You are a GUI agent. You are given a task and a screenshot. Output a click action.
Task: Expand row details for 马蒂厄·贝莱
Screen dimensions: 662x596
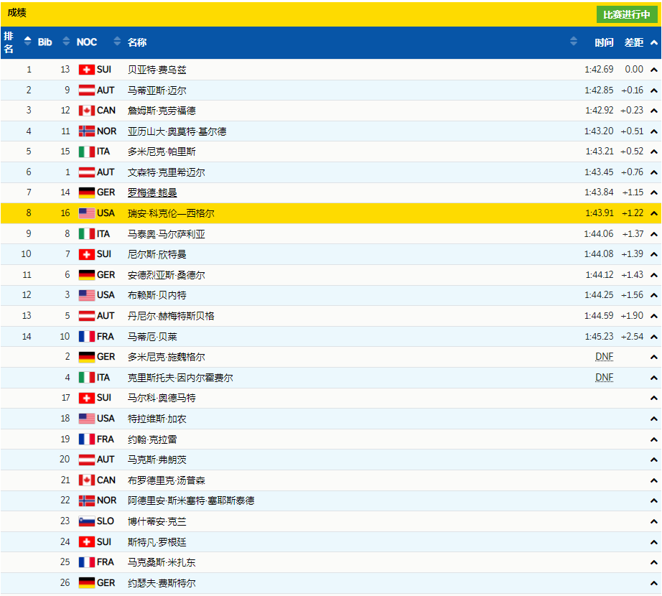click(x=653, y=336)
